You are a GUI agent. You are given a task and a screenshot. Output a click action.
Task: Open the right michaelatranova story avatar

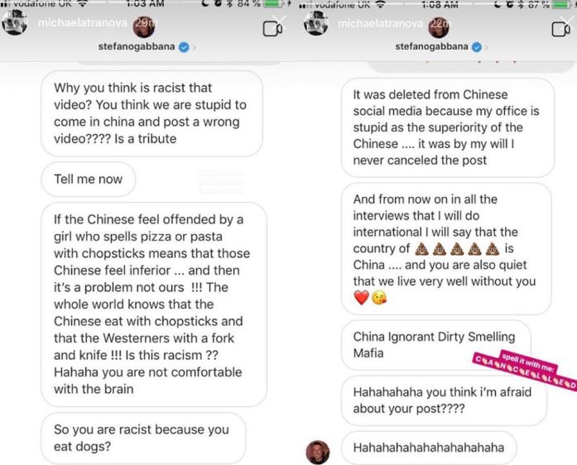(315, 23)
